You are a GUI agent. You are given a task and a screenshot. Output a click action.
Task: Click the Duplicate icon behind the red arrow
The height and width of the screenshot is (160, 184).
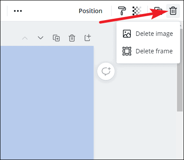tap(158, 10)
